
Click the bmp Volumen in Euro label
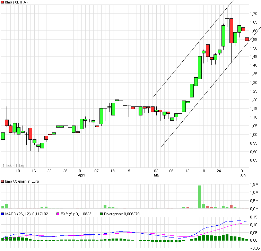coord(22,181)
